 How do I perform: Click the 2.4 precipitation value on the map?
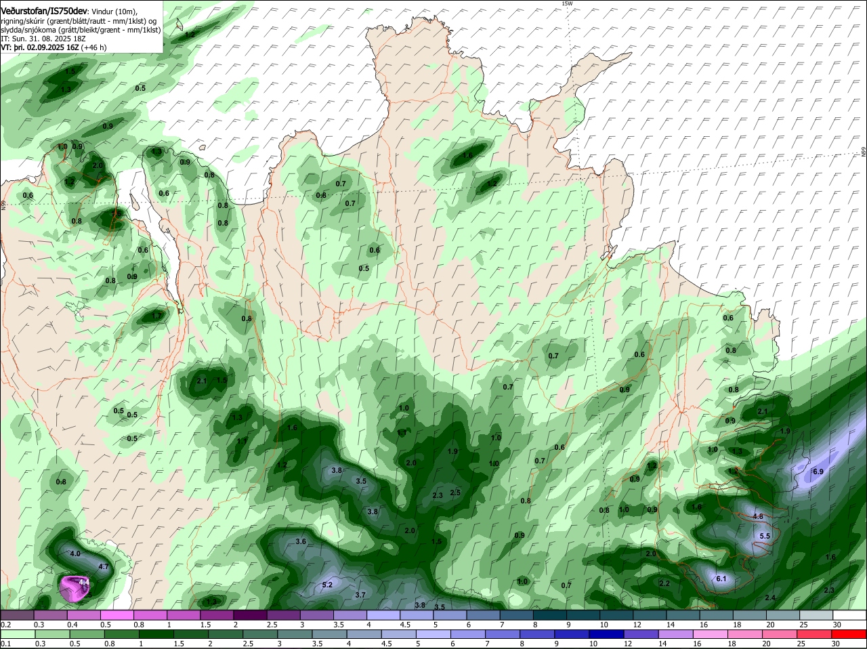point(770,598)
